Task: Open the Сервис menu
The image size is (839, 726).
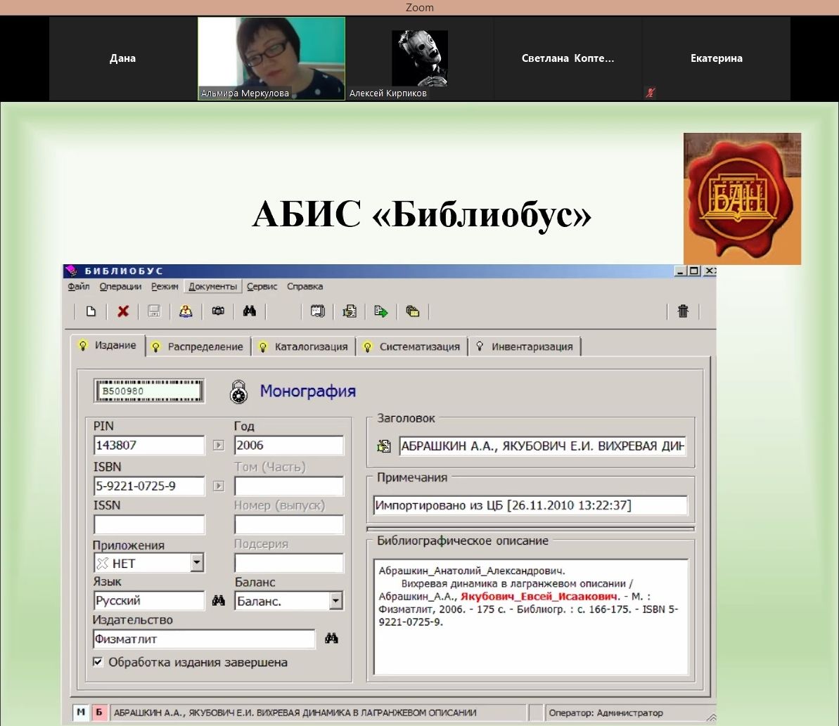Action: (262, 287)
